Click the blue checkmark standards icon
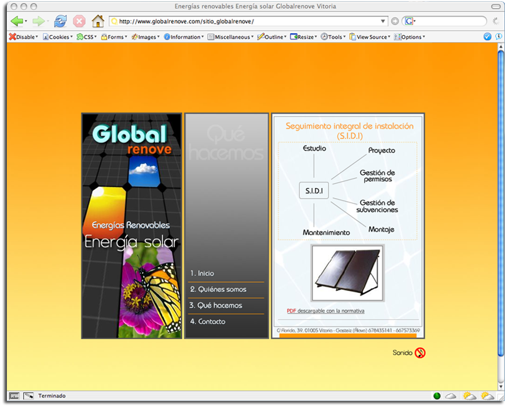 pyautogui.click(x=487, y=37)
